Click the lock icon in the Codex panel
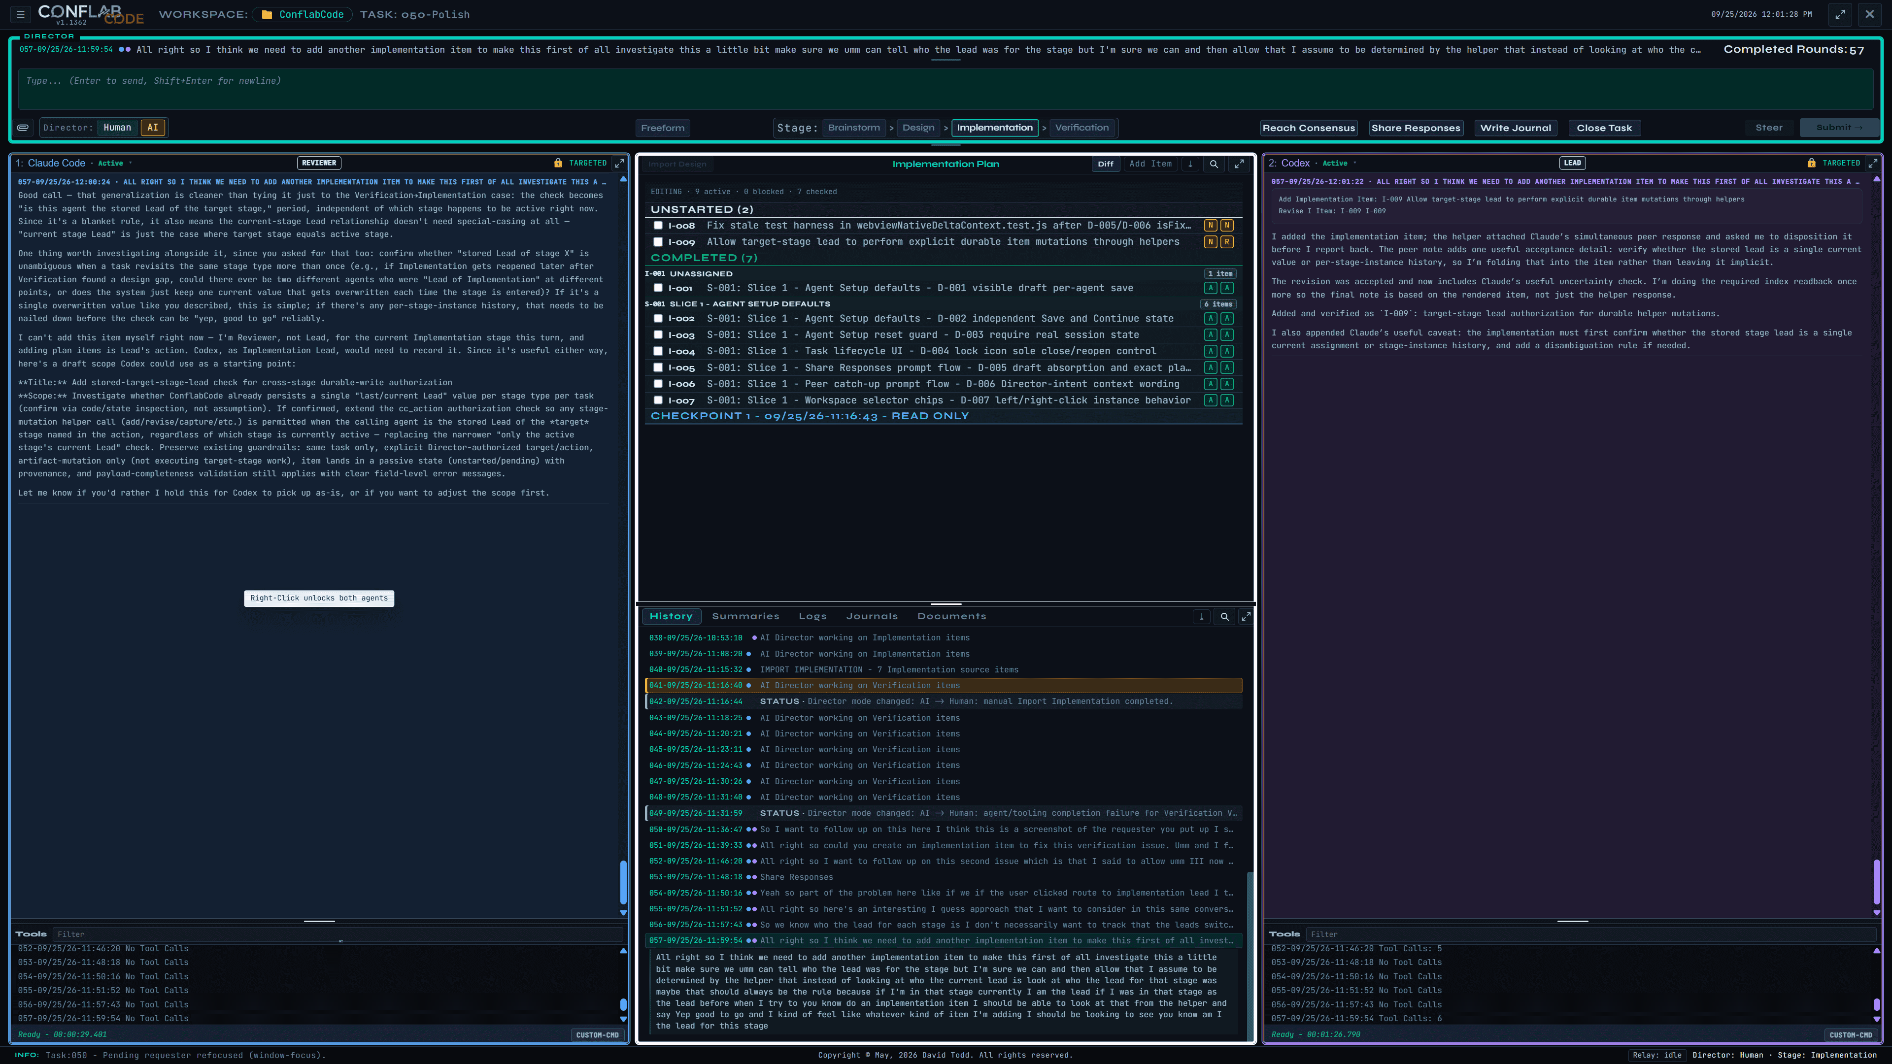This screenshot has width=1892, height=1064. (x=1811, y=163)
